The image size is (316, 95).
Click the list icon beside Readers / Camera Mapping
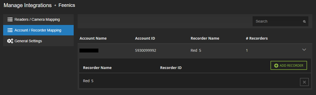click(10, 19)
